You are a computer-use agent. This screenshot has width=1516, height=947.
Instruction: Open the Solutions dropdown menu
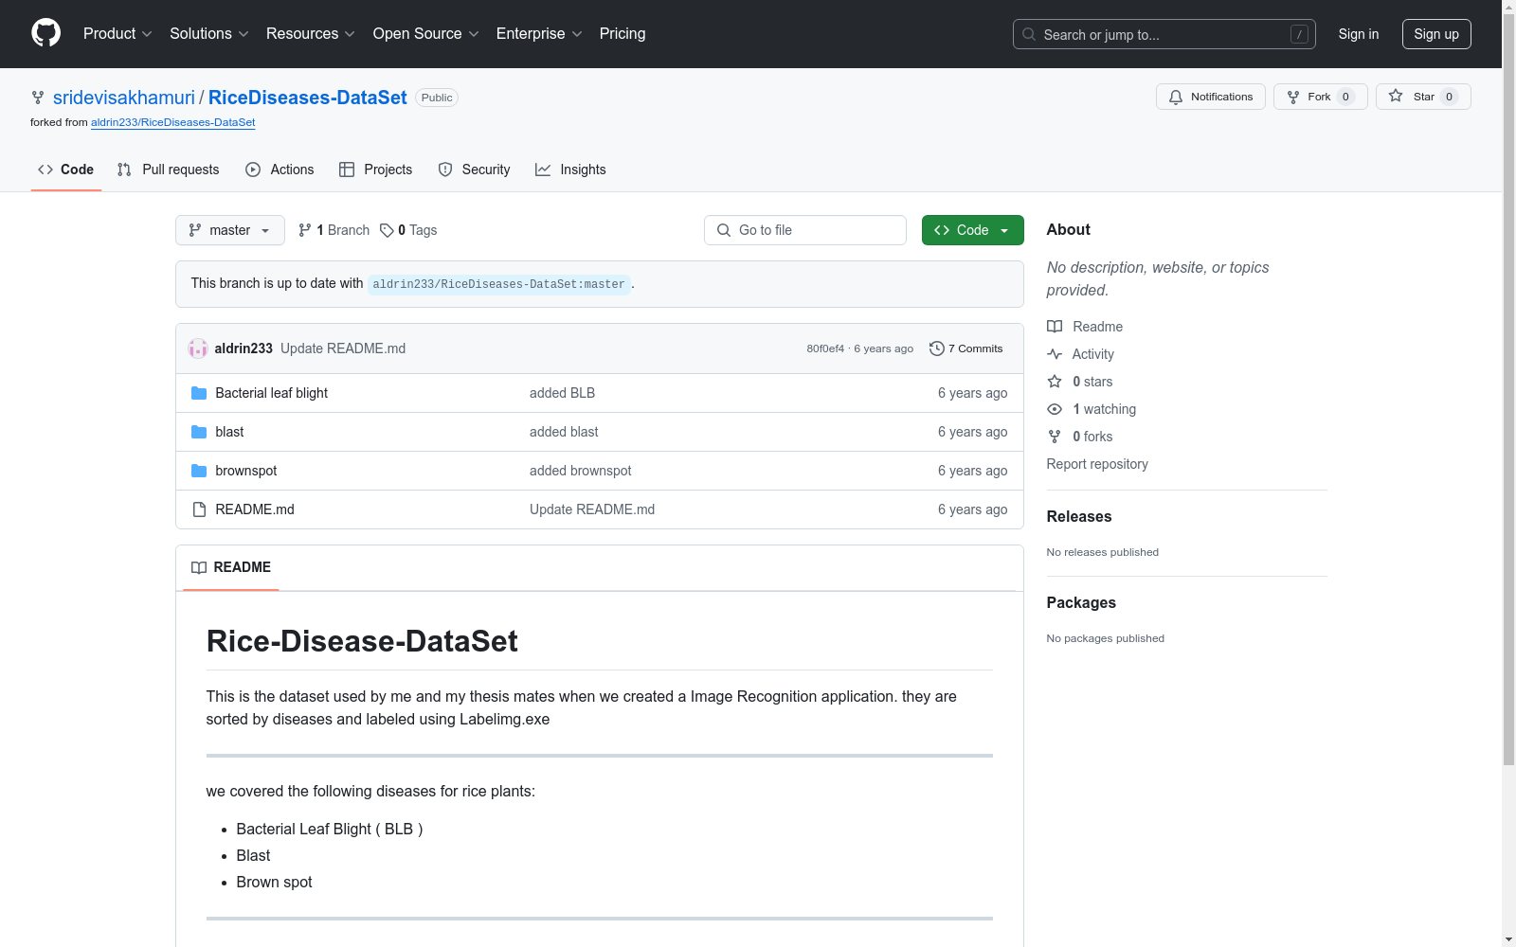click(209, 34)
